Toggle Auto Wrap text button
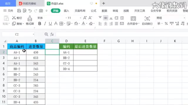188x105 pixels. tap(147, 20)
